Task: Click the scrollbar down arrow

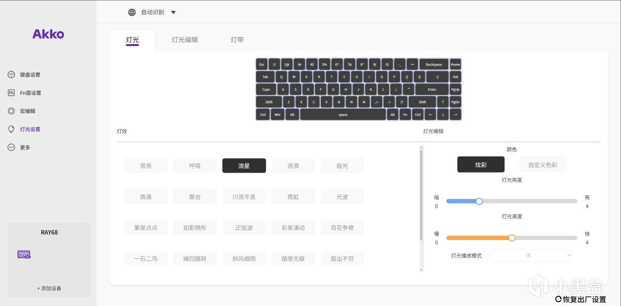Action: click(421, 269)
